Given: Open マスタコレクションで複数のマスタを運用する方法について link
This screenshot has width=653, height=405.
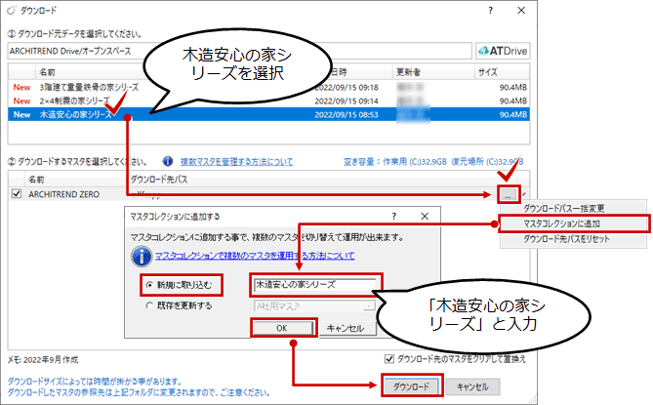Looking at the screenshot, I should (x=255, y=255).
